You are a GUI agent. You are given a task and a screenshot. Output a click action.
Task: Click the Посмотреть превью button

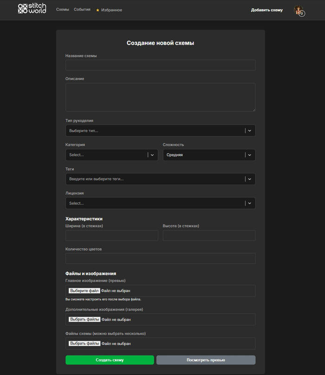click(206, 360)
